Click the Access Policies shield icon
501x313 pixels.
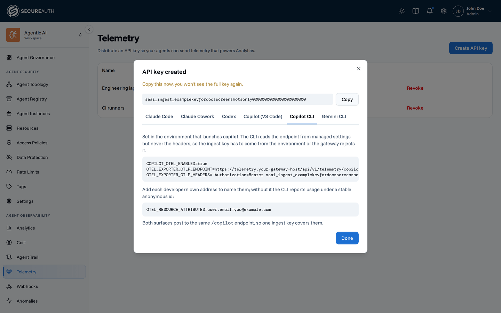tap(9, 143)
